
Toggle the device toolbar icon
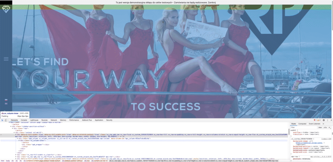pos(6,120)
